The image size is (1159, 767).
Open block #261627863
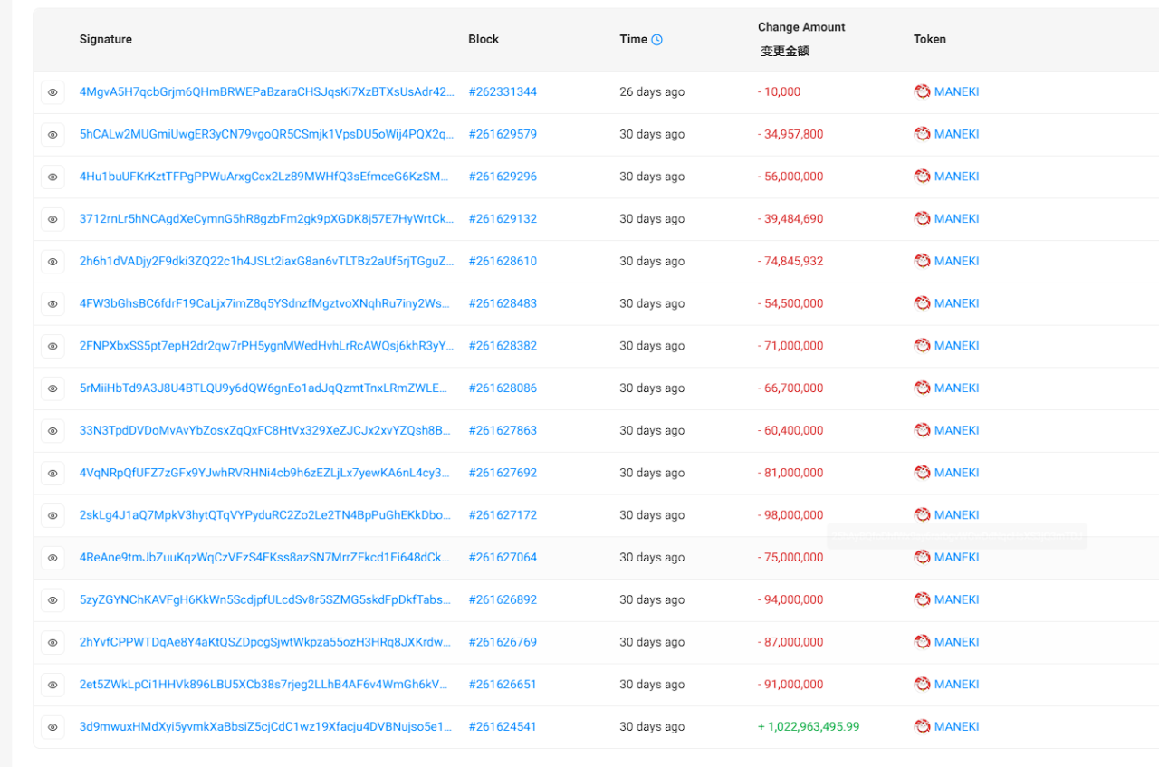click(503, 430)
